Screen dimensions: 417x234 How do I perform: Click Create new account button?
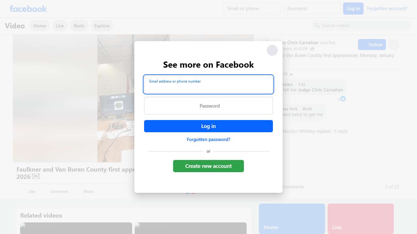click(x=209, y=166)
